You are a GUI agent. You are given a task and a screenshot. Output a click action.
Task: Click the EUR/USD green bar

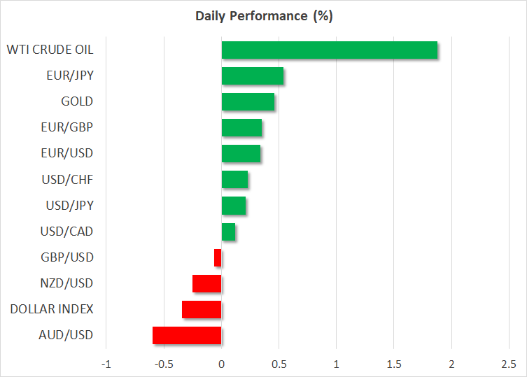point(241,153)
